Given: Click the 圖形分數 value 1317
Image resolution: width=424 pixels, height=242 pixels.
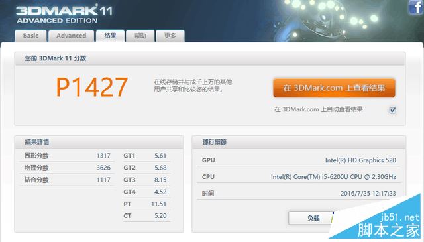Looking at the screenshot, I should pos(103,156).
